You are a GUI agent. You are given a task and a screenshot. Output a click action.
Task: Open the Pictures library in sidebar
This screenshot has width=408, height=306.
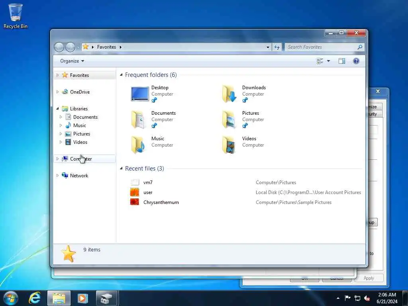pyautogui.click(x=81, y=134)
